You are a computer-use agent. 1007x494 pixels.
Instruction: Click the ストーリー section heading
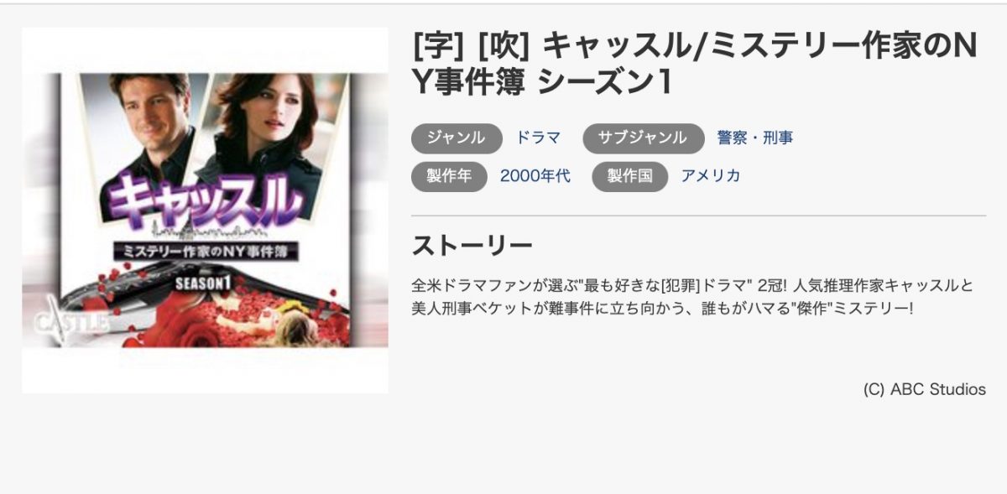tap(472, 246)
